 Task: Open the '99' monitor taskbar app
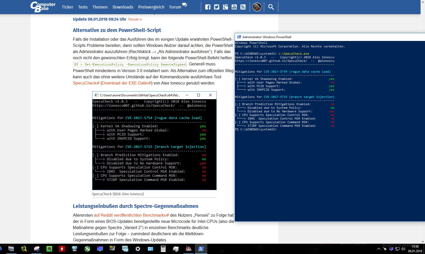point(112,249)
